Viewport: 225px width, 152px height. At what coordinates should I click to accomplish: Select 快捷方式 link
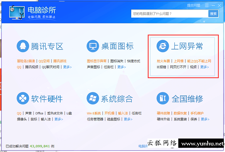point(134,61)
